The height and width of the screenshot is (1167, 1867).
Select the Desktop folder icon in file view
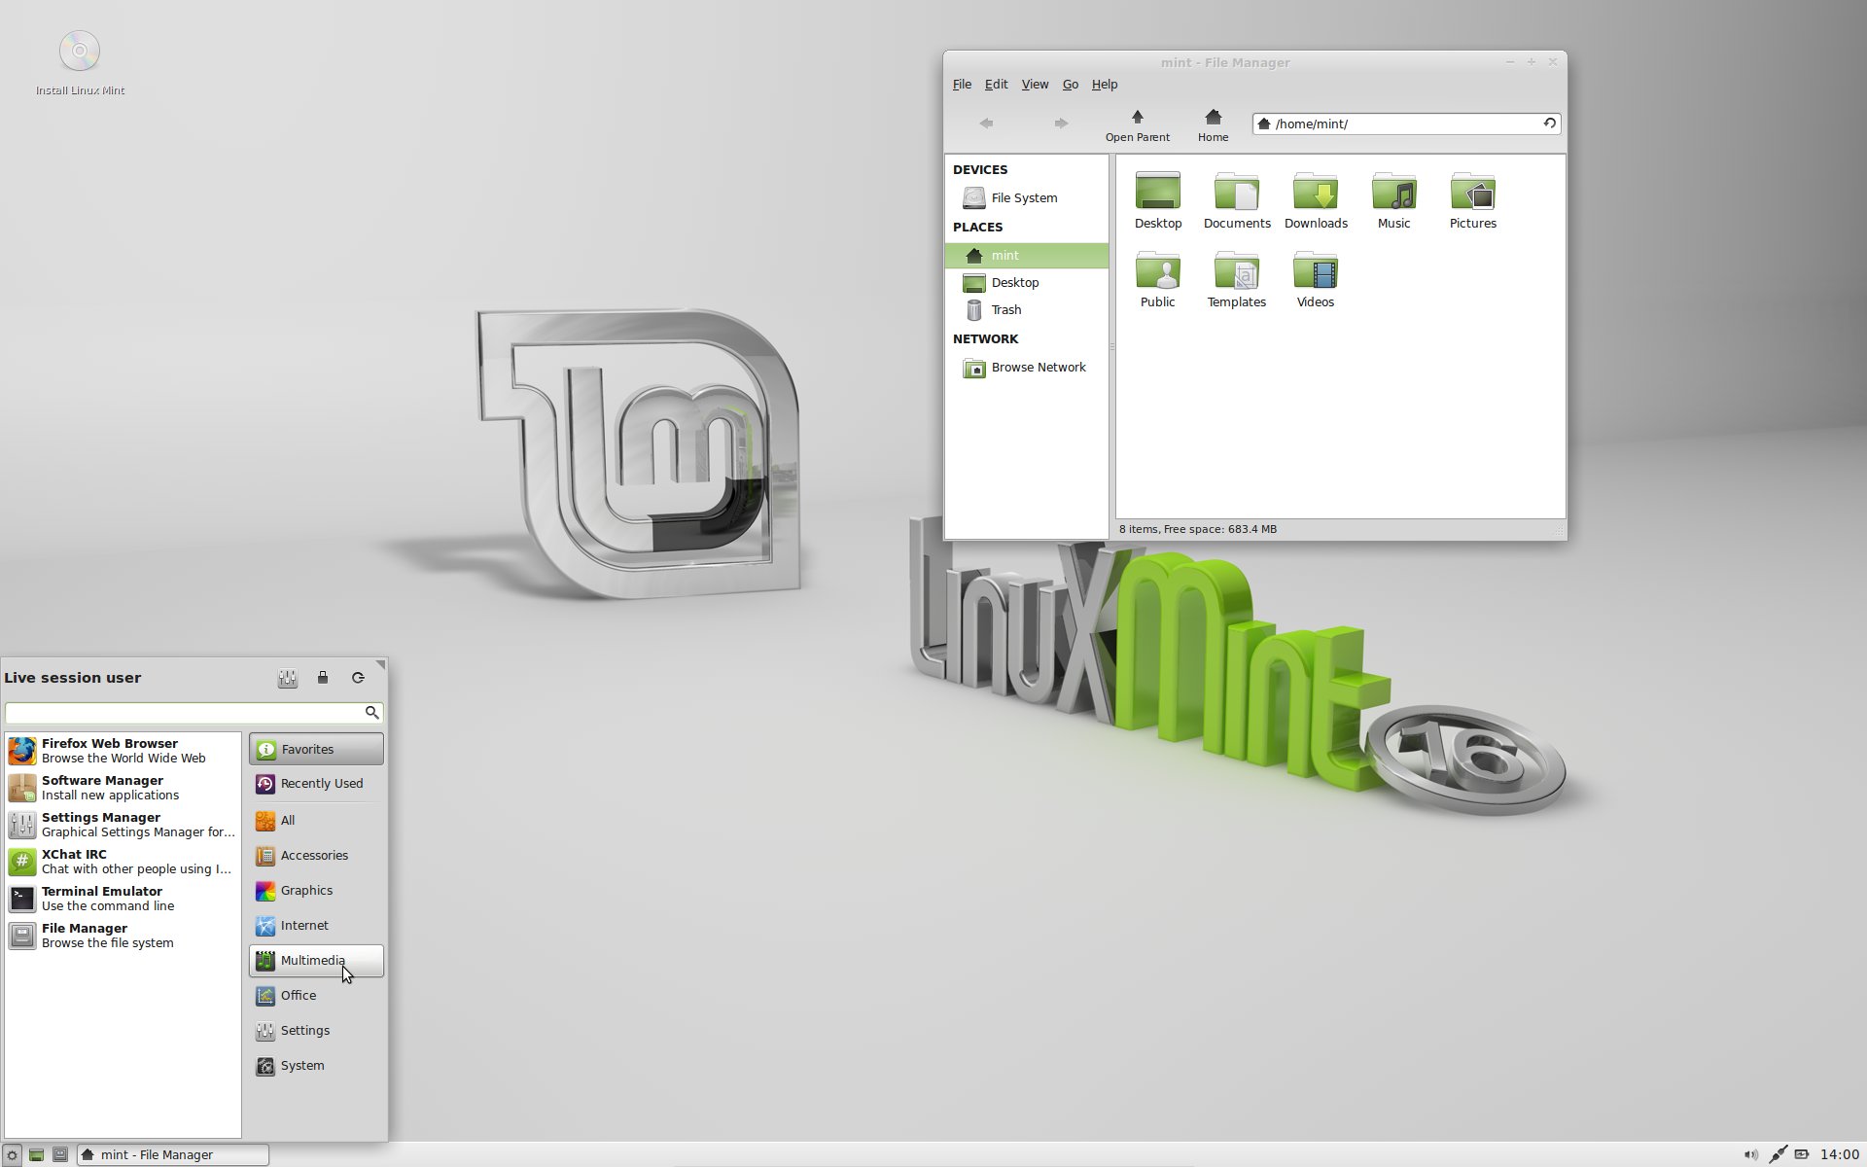(1158, 201)
